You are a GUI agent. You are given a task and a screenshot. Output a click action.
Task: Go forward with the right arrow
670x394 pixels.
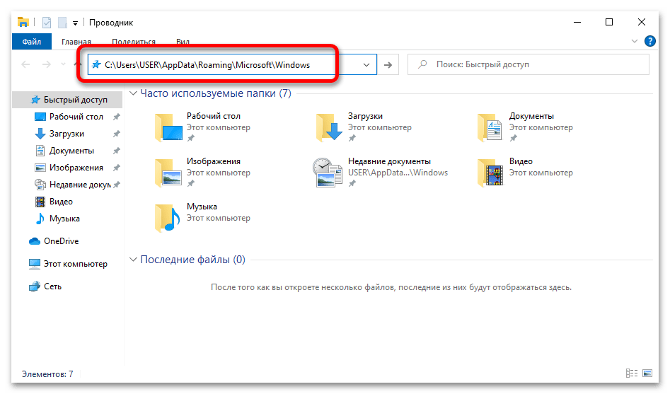[x=46, y=64]
